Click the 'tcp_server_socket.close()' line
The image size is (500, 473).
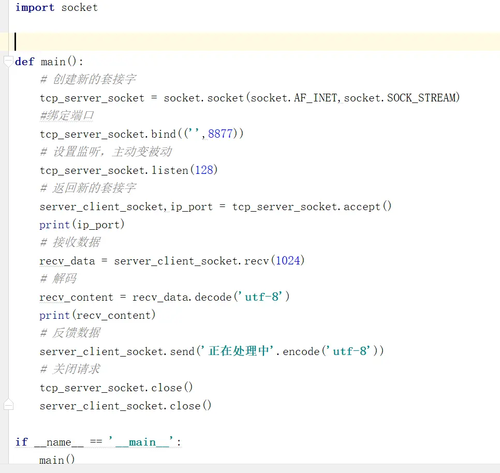point(116,388)
